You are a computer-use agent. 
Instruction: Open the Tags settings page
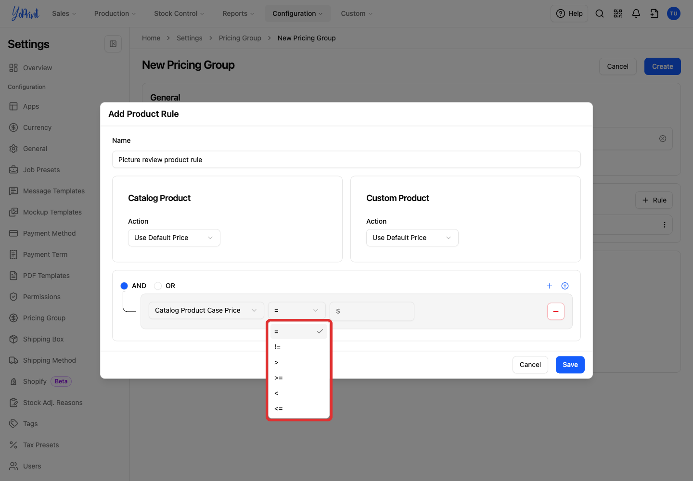(30, 424)
